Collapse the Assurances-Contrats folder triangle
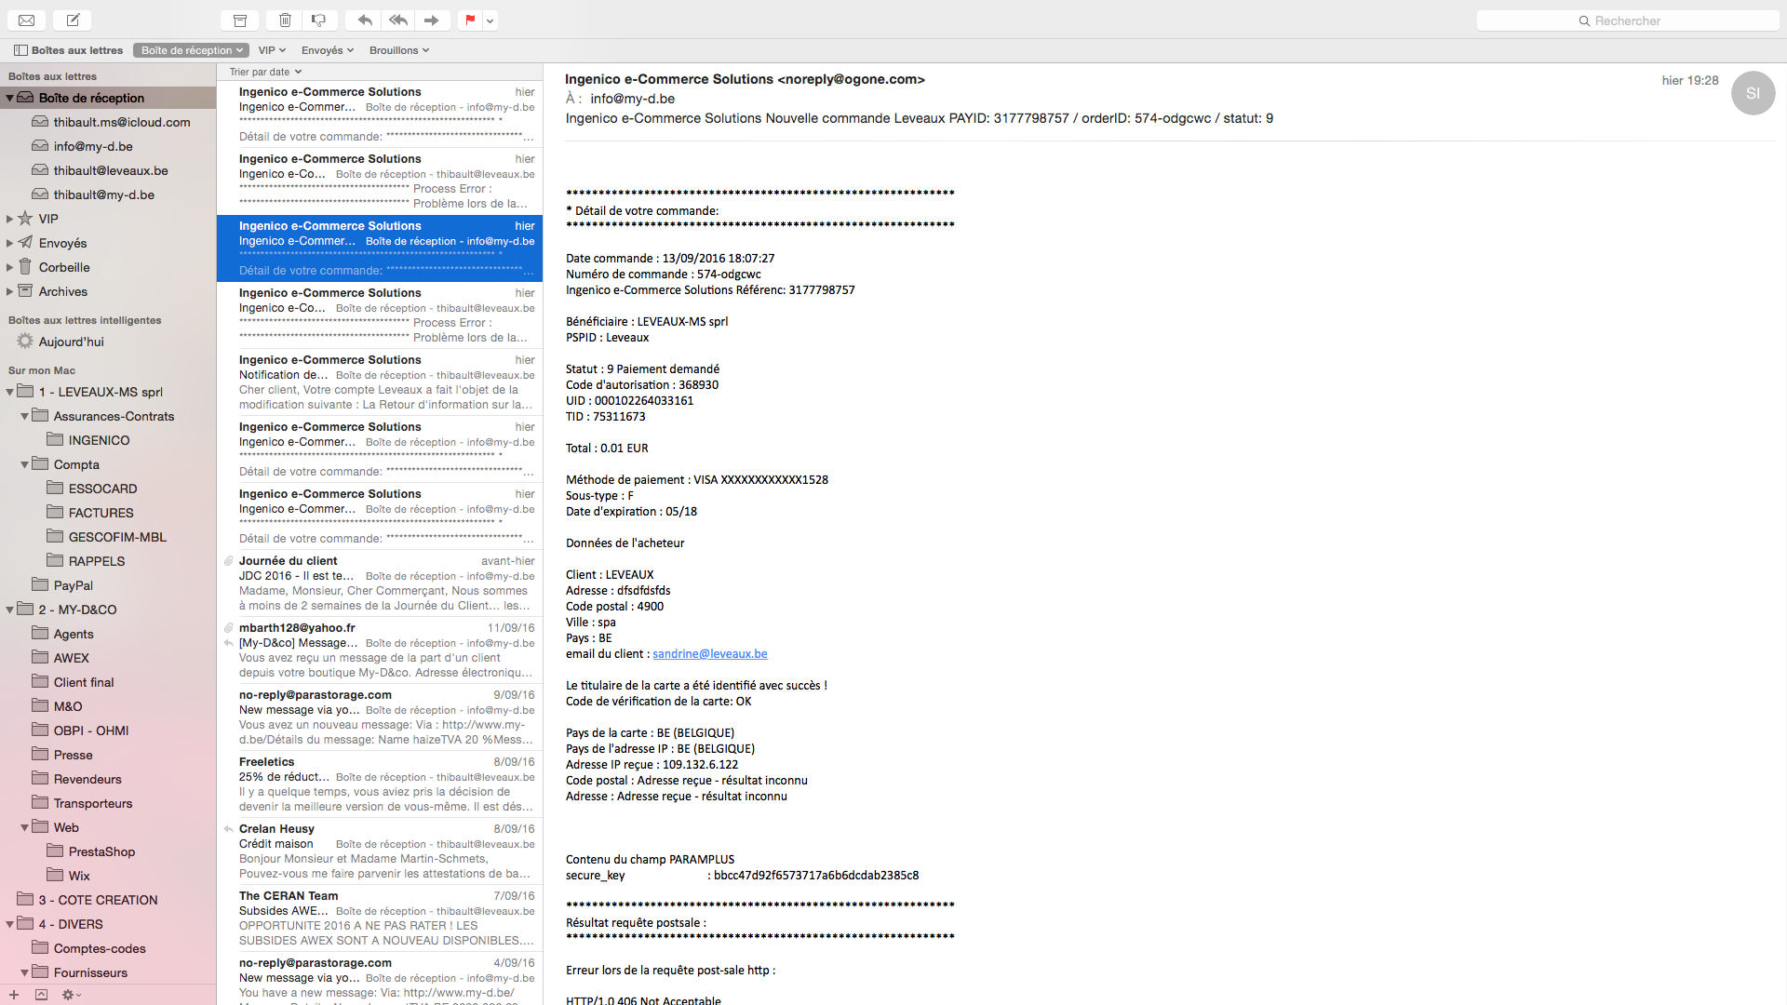 coord(24,416)
